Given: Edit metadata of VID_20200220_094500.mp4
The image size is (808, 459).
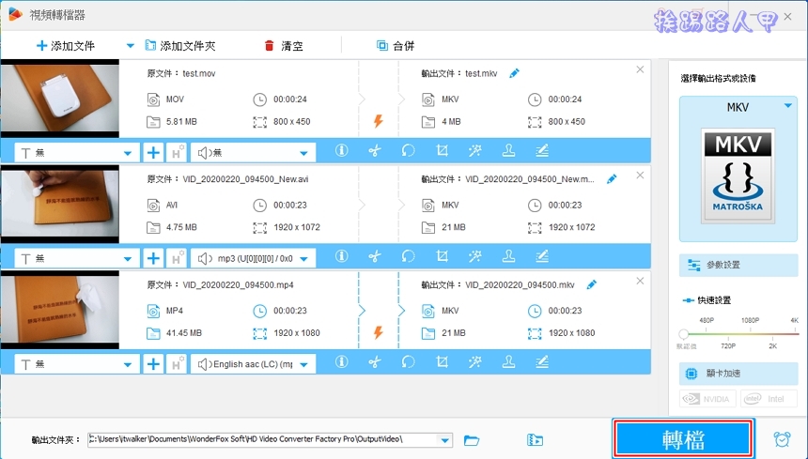Looking at the screenshot, I should coord(542,362).
